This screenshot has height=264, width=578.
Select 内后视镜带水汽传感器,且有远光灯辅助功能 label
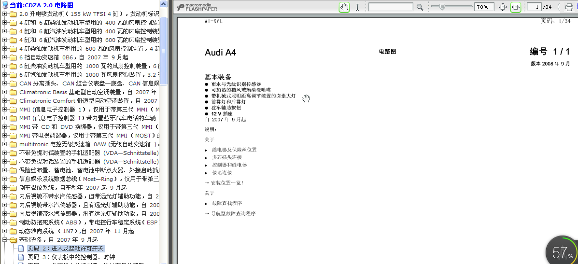(89, 205)
